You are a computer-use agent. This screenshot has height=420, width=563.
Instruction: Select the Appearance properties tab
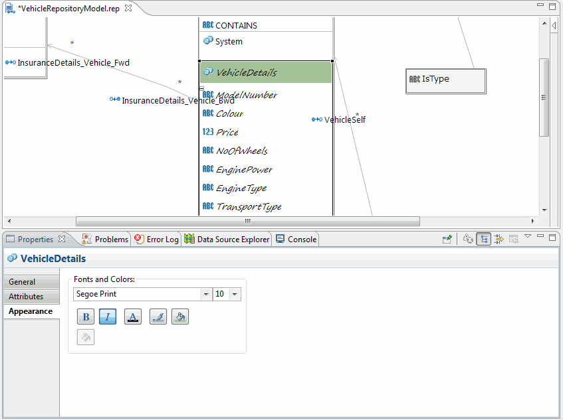pyautogui.click(x=32, y=311)
